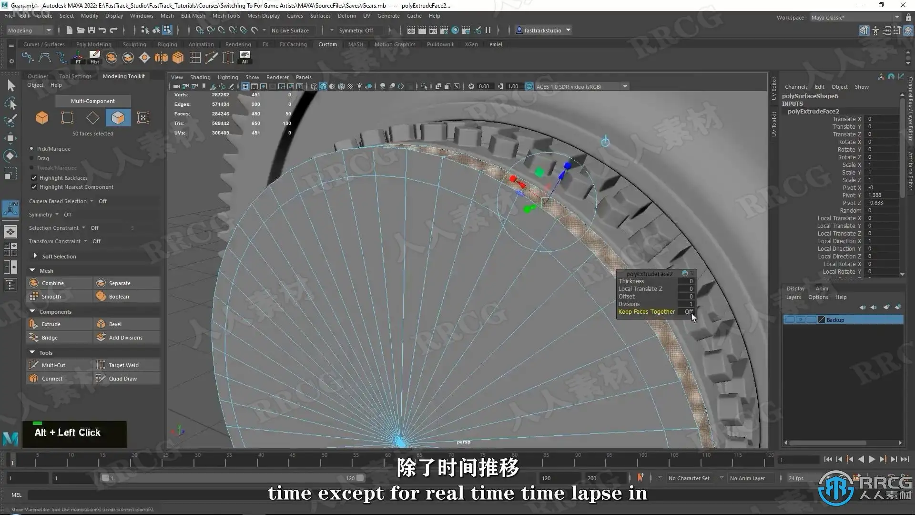Uncheck Highlight Nearest Component
915x515 pixels.
coord(34,187)
